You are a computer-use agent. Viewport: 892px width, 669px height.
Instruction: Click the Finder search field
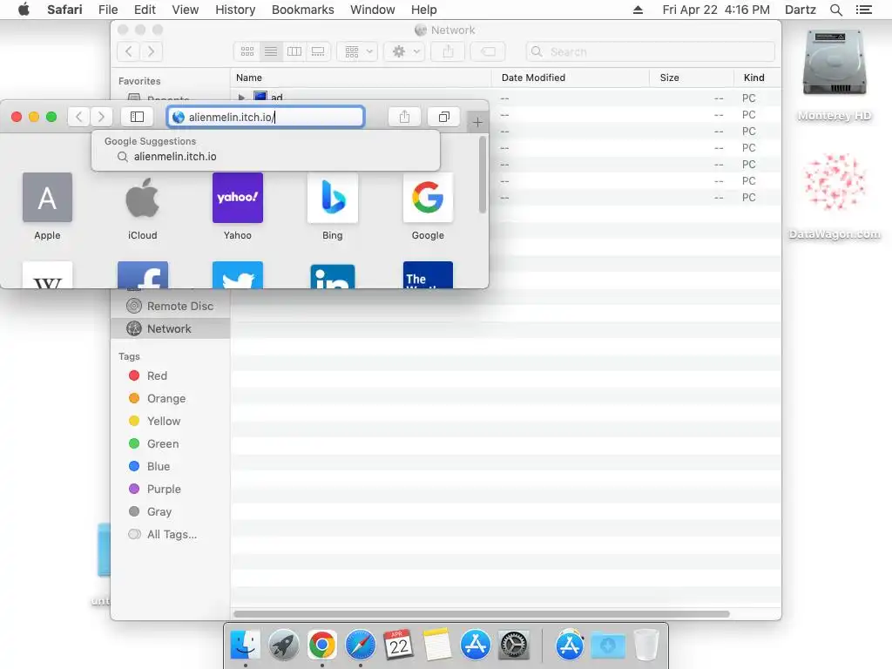click(x=650, y=51)
